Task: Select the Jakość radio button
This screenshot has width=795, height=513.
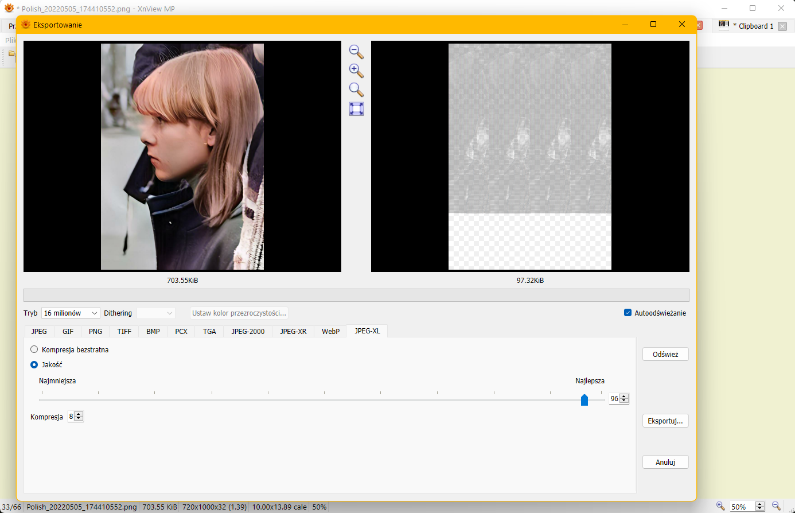Action: pos(34,364)
